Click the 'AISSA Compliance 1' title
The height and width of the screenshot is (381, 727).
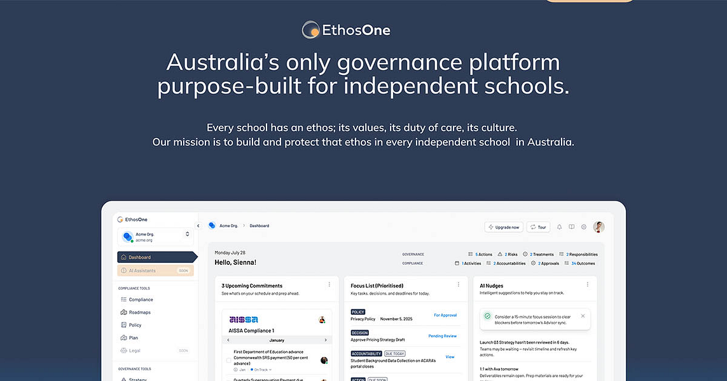pyautogui.click(x=251, y=331)
